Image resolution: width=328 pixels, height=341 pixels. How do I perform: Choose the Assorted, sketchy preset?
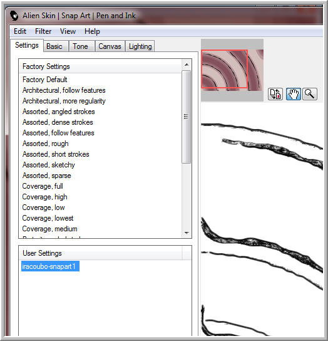click(49, 165)
